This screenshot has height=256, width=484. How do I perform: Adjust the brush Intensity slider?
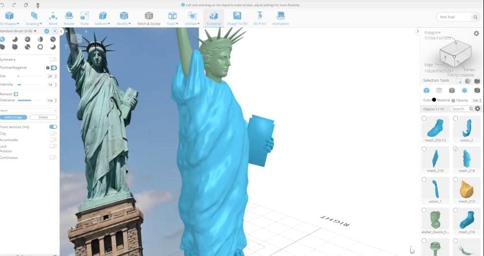coord(29,84)
